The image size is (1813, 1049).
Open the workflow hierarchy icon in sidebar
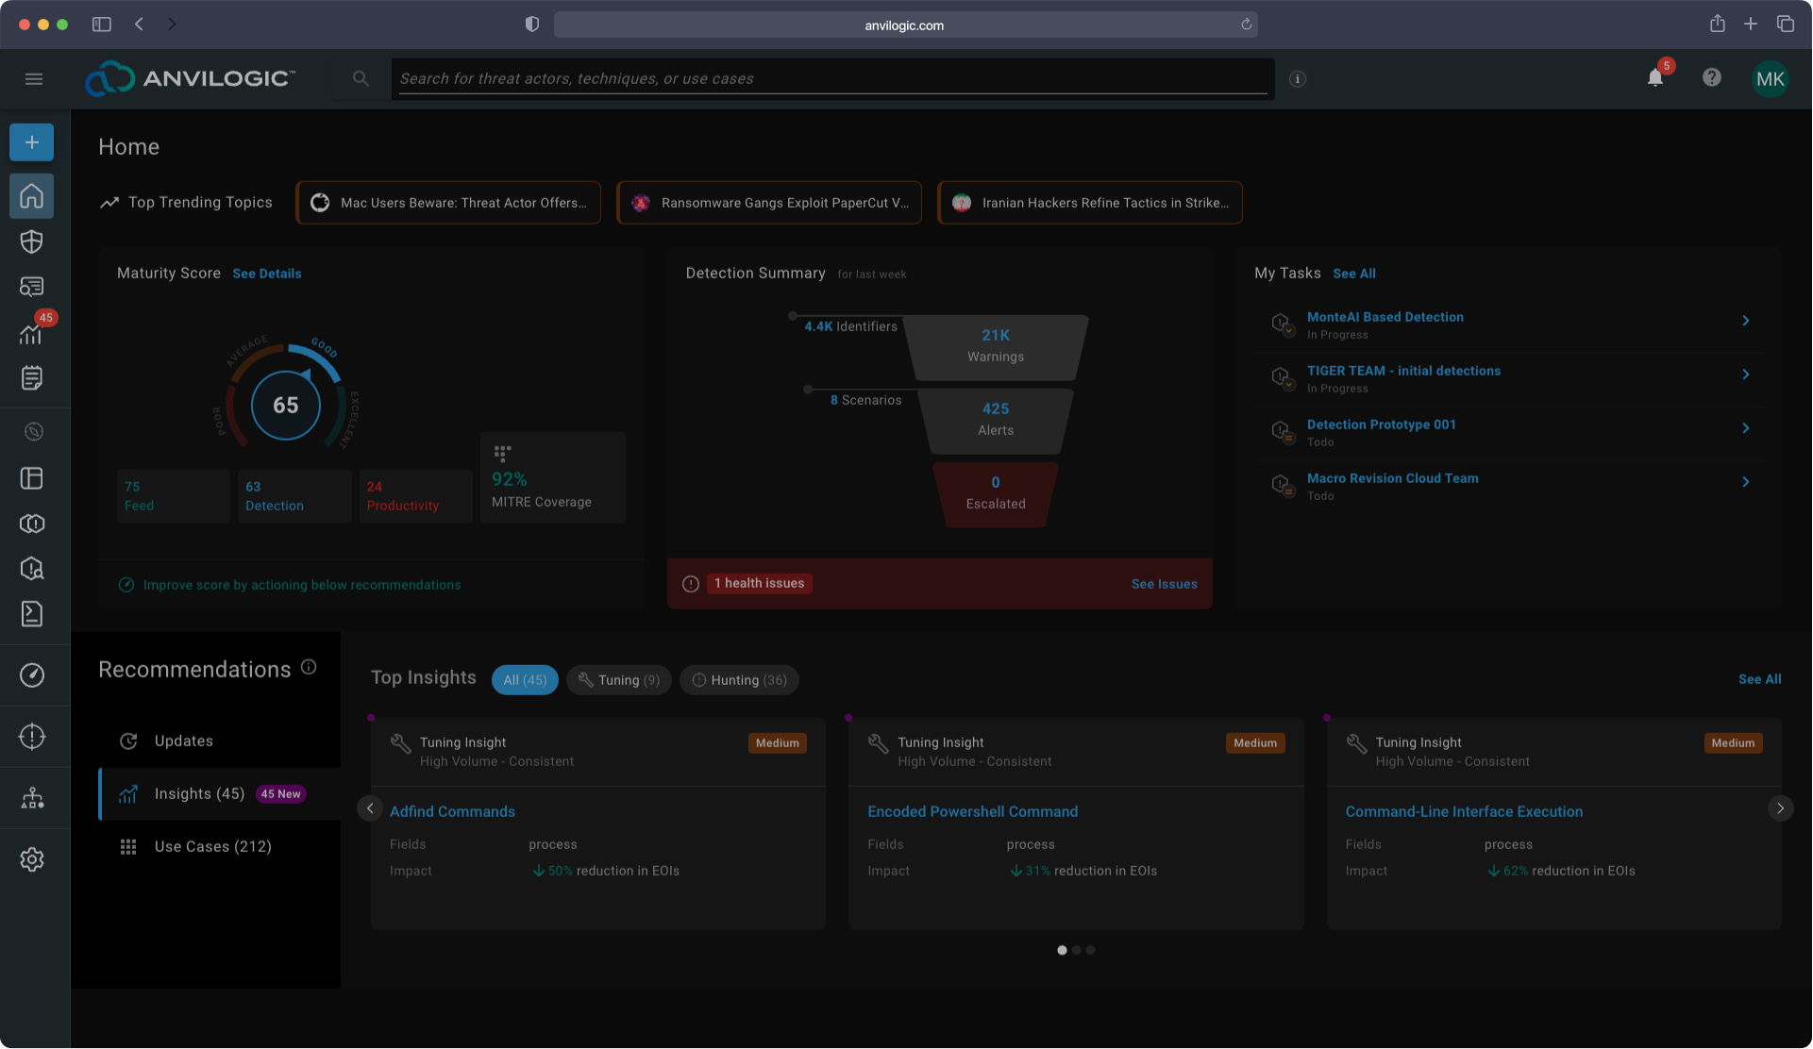pos(32,797)
